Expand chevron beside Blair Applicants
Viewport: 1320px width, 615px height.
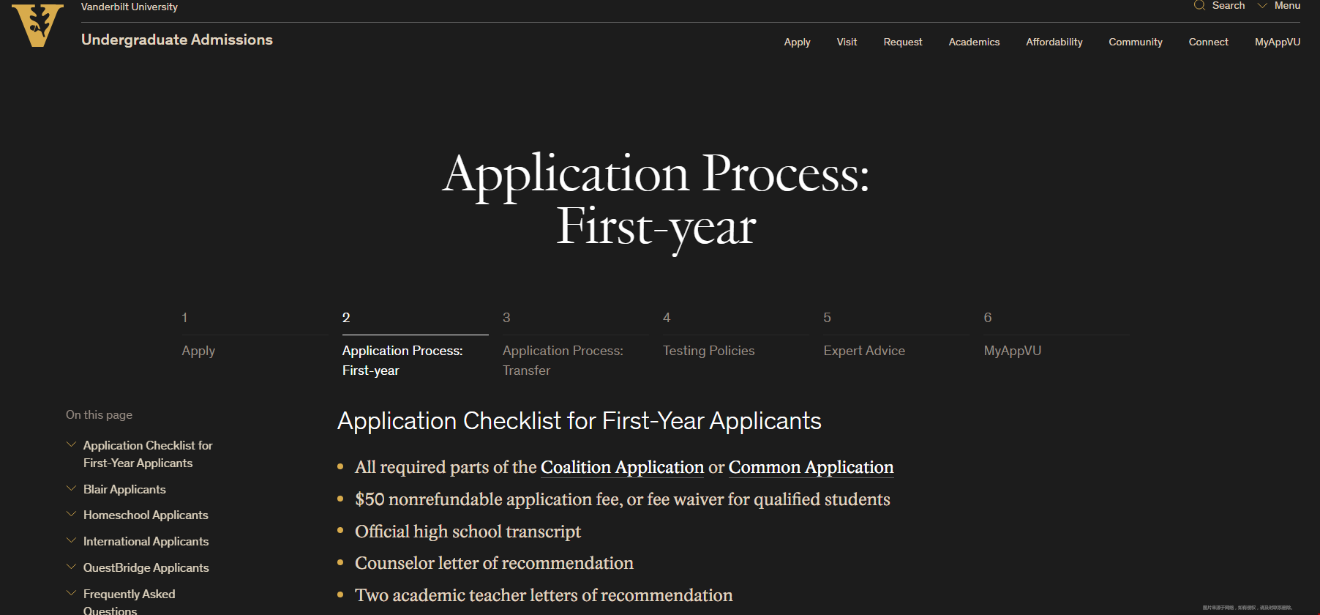point(71,488)
